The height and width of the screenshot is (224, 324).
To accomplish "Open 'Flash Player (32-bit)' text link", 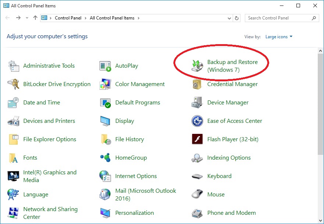I will (233, 139).
